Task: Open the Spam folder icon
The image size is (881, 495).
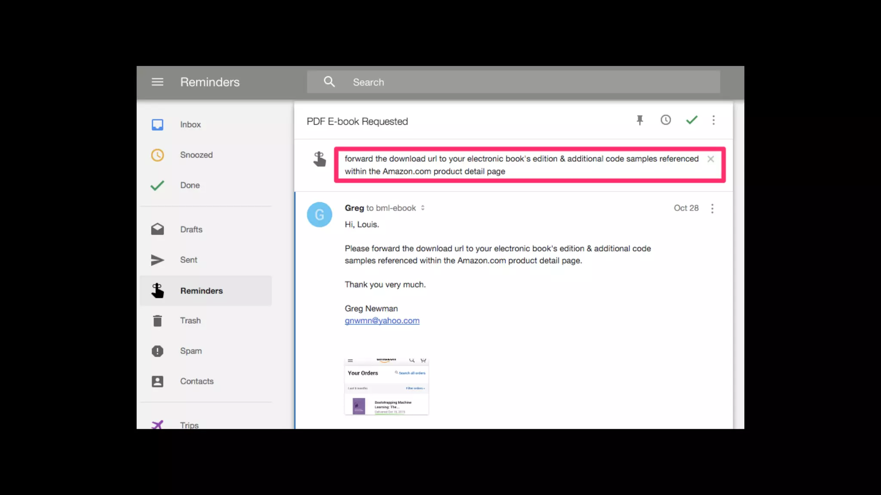Action: point(157,351)
